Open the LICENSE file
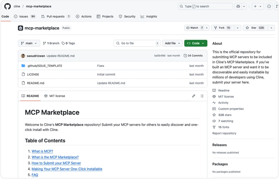The height and width of the screenshot is (179, 279). (33, 74)
